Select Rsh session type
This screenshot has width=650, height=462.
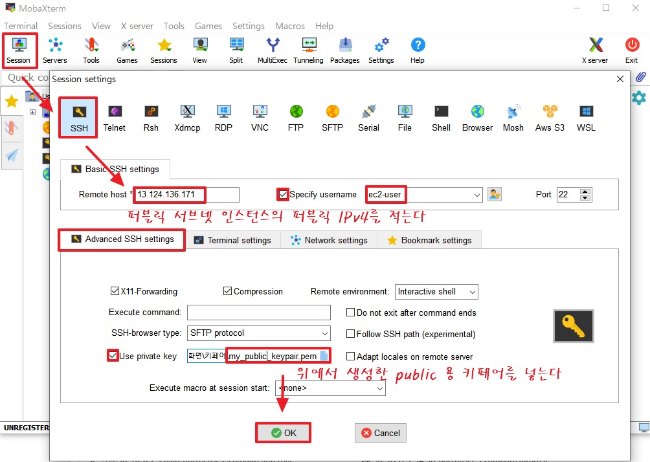151,118
